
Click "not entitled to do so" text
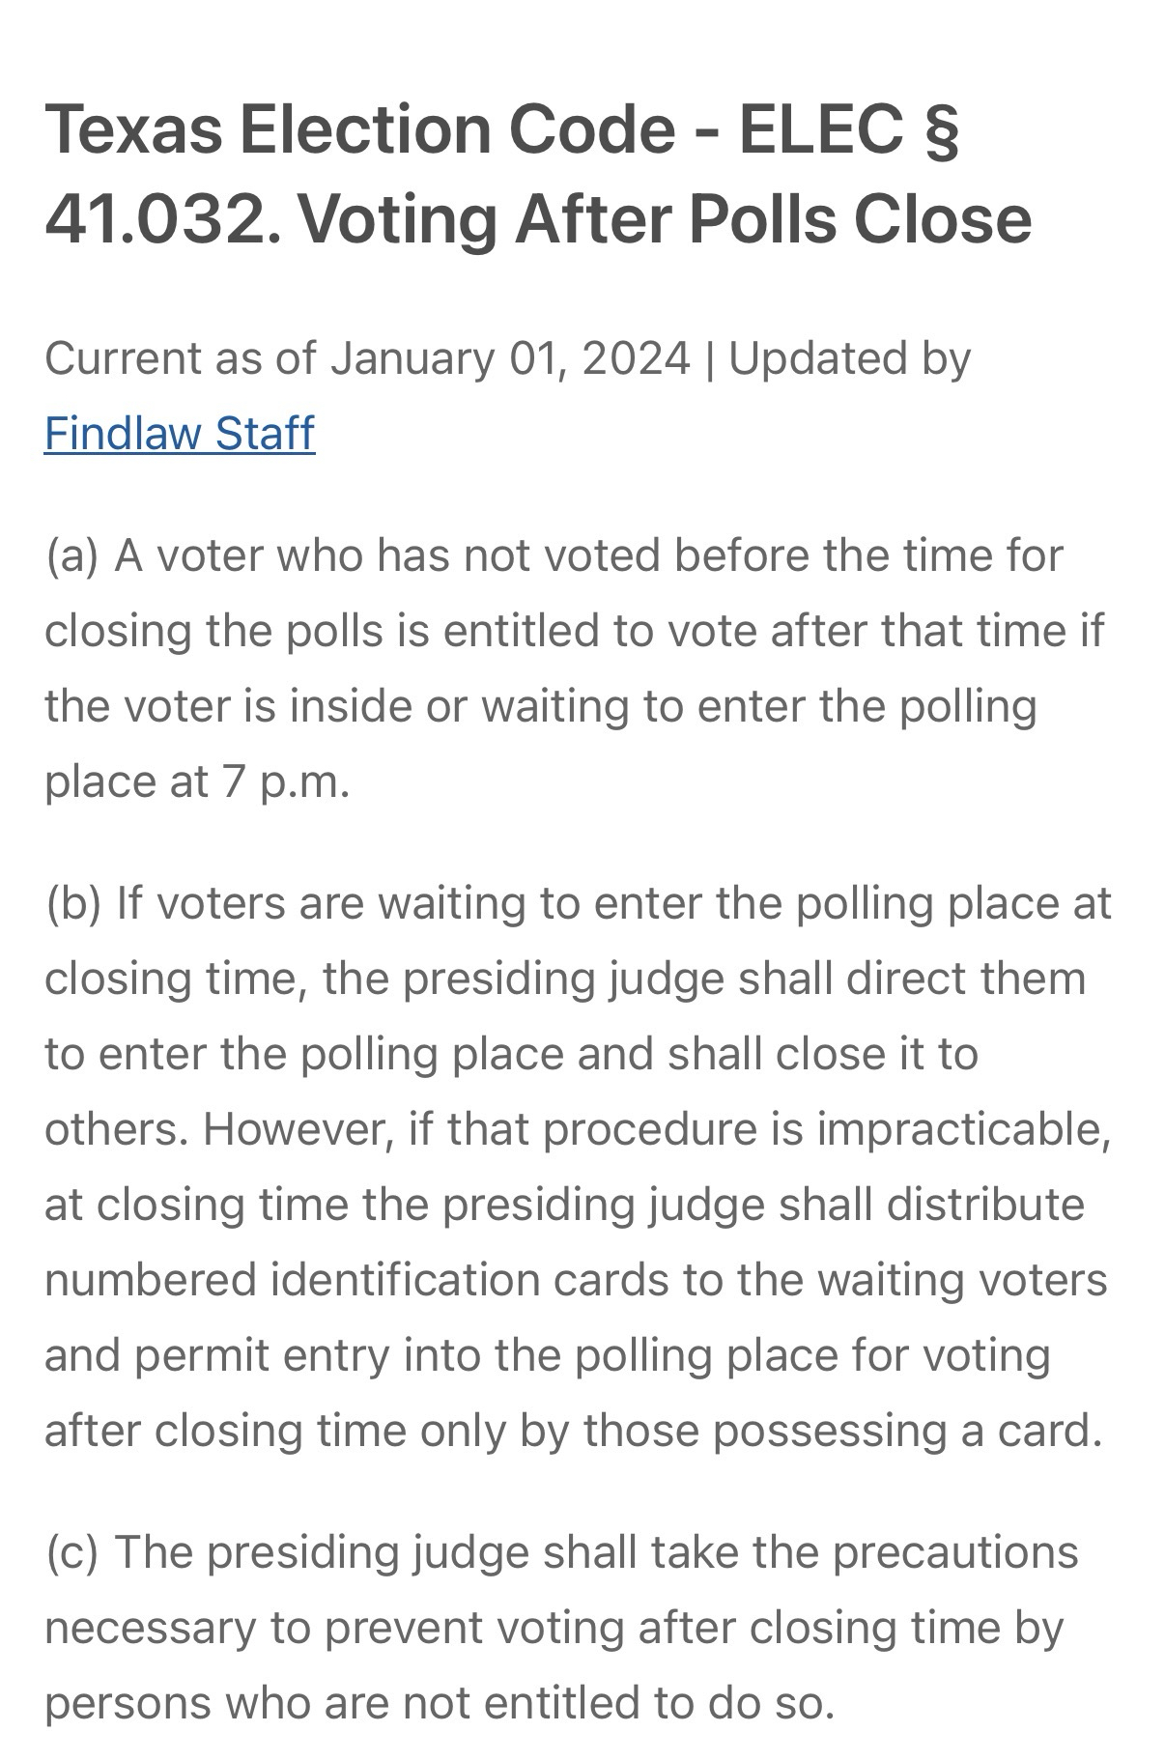(618, 1702)
